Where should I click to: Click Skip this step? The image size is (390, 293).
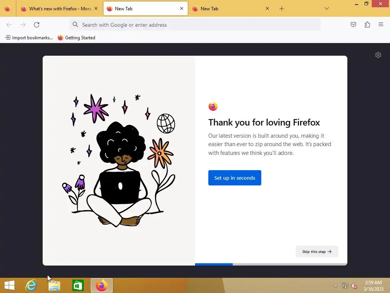[317, 252]
